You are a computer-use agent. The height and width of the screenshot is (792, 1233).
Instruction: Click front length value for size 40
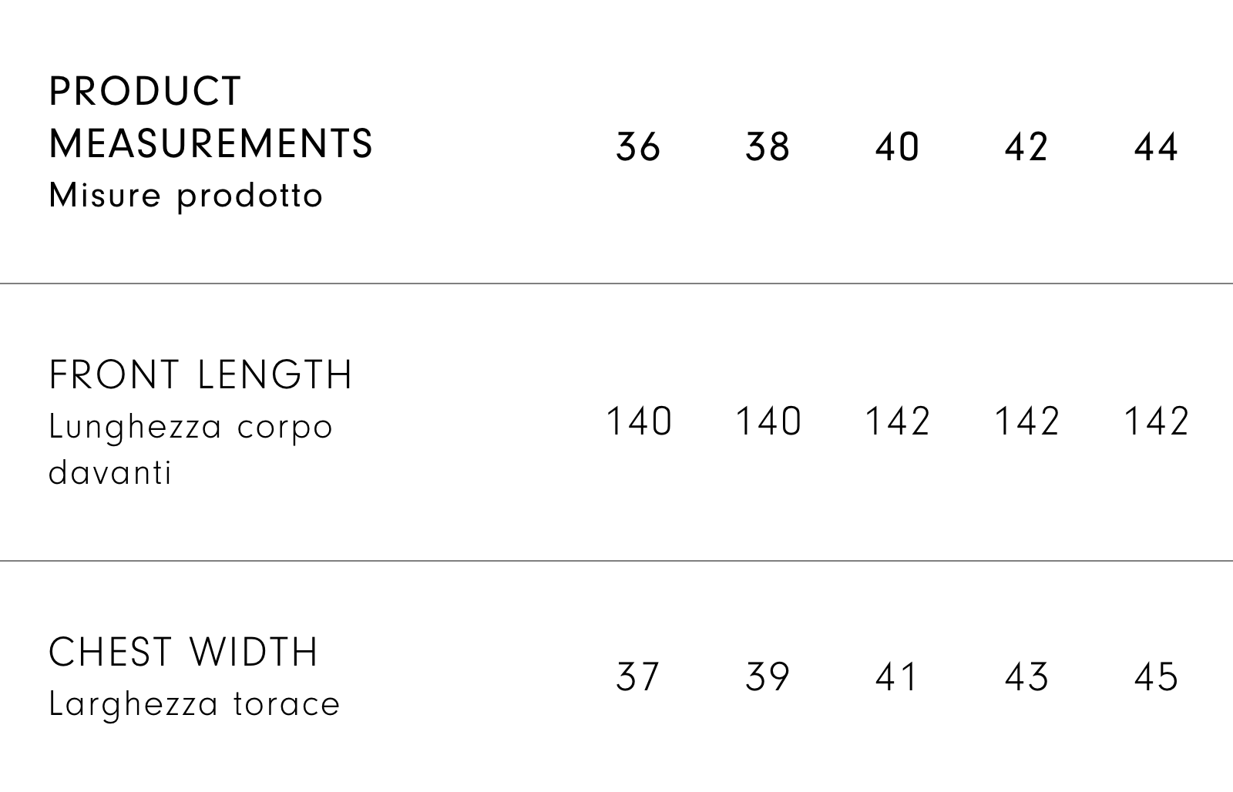click(x=898, y=421)
